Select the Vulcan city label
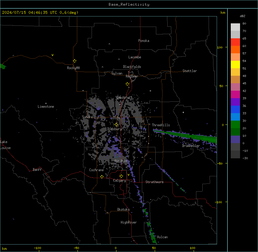 [x=162, y=237]
